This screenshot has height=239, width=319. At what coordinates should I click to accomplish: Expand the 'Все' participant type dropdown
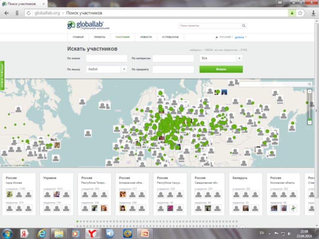tap(239, 58)
